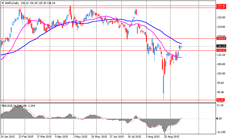Select the 91.92 bottom level label
The width and height of the screenshot is (227, 139).
221,100
